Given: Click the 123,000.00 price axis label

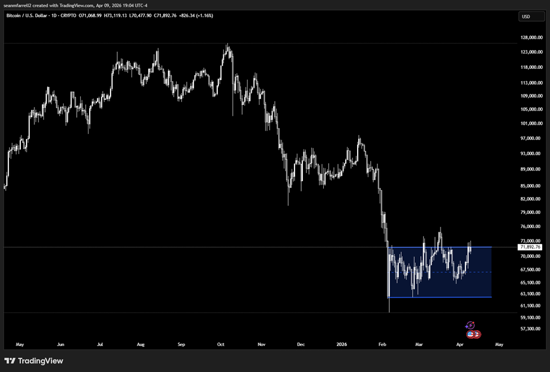Looking at the screenshot, I should point(531,52).
